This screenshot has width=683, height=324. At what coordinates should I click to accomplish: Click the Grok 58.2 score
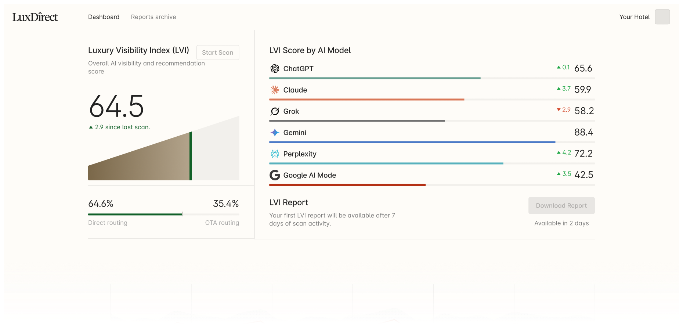pos(584,111)
